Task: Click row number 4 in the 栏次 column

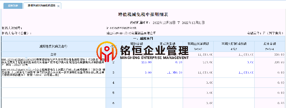Action: (x=114, y=83)
